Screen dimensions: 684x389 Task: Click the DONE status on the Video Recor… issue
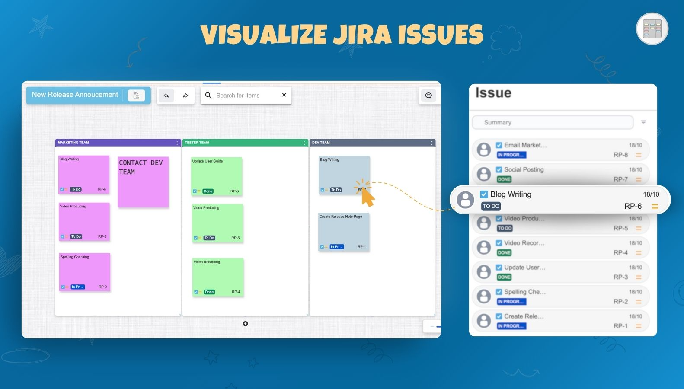504,253
